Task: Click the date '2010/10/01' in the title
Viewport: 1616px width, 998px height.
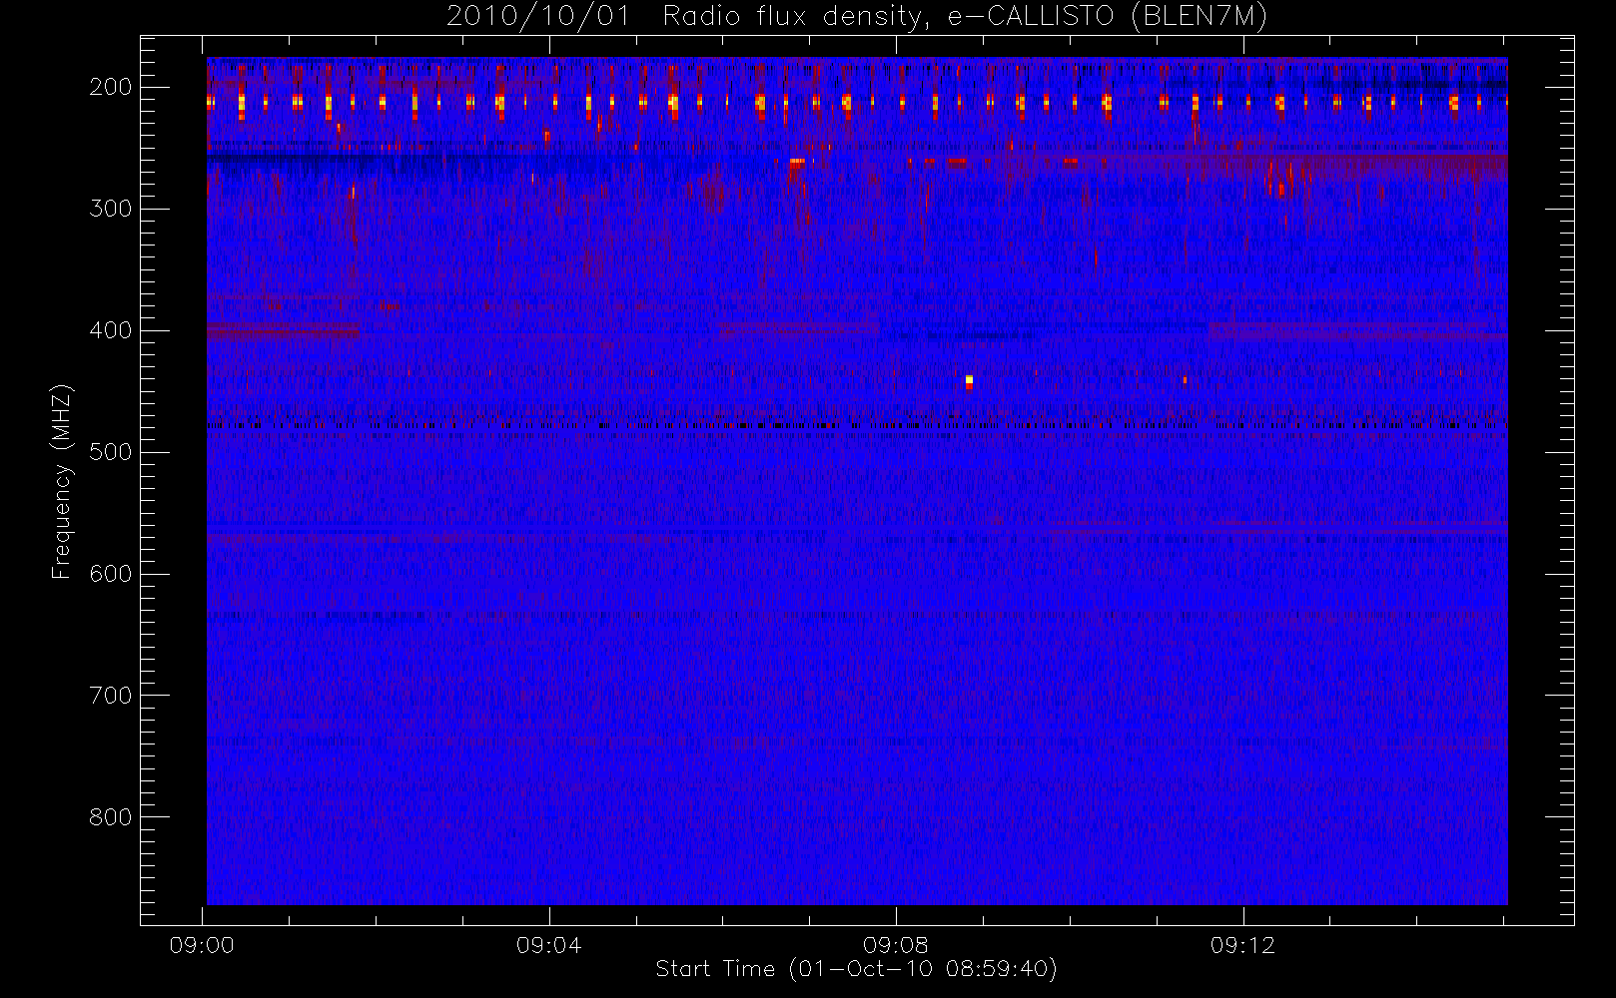Action: (x=538, y=17)
